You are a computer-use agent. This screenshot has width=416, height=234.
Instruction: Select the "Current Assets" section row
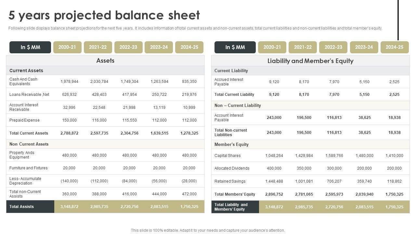click(26, 71)
